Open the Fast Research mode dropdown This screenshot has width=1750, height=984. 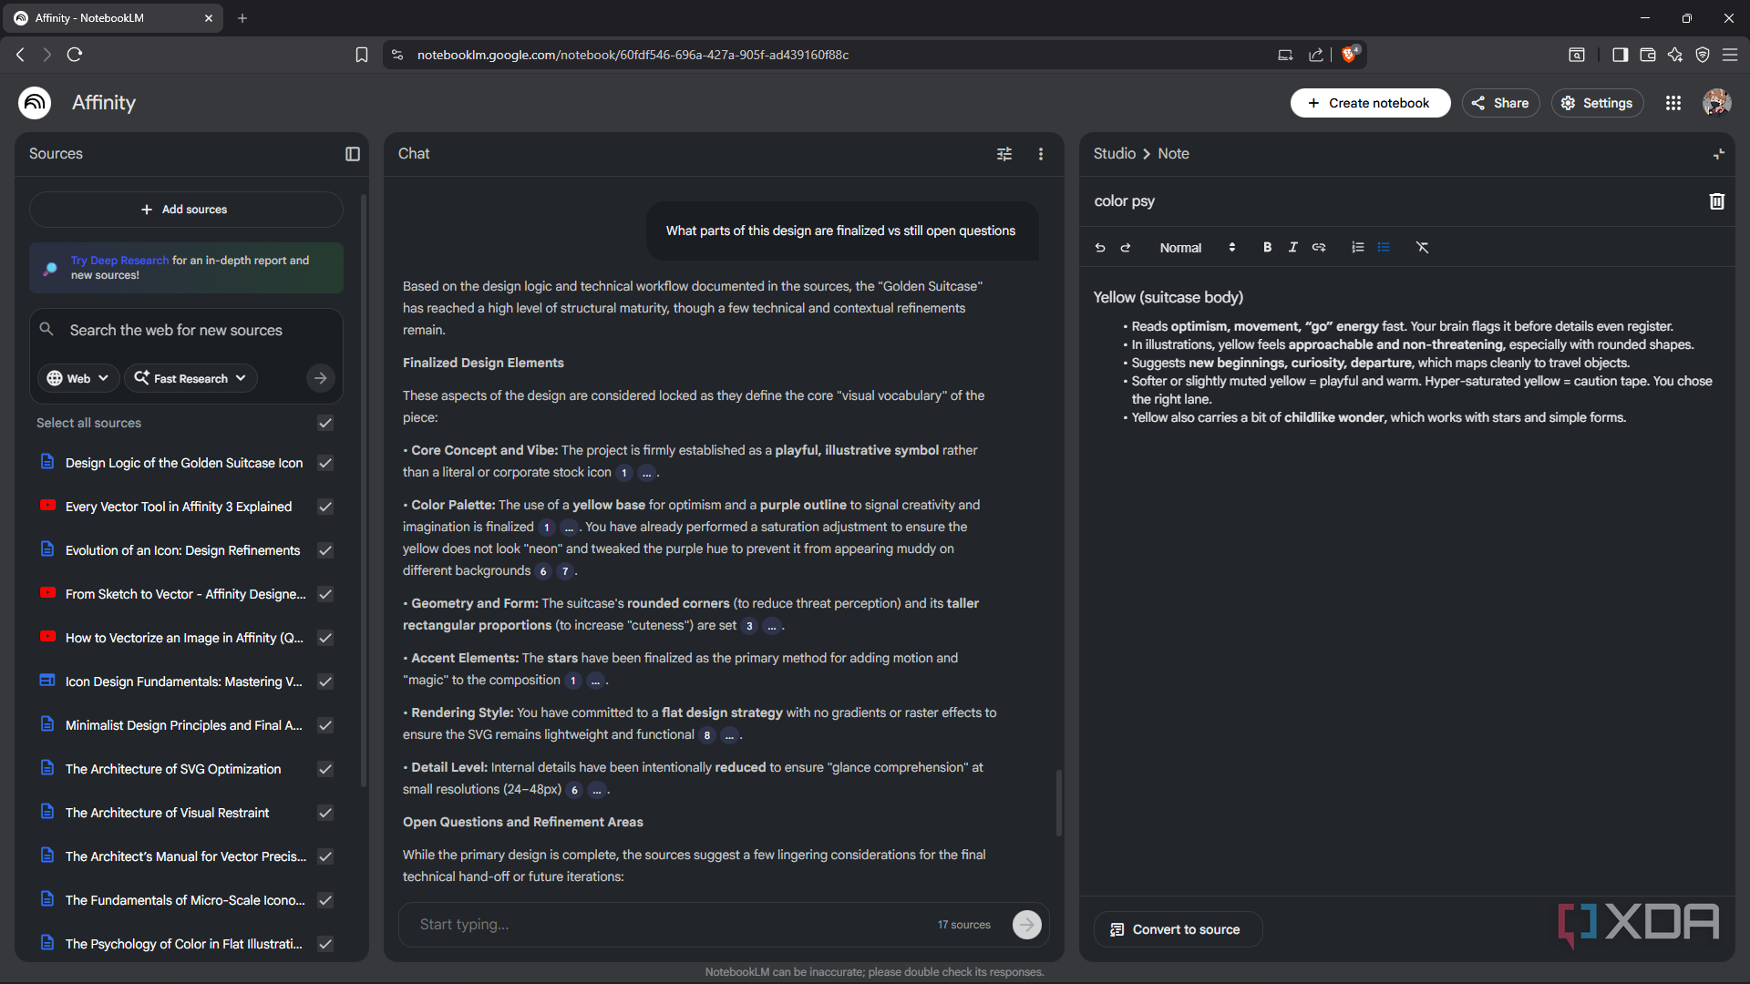coord(190,378)
